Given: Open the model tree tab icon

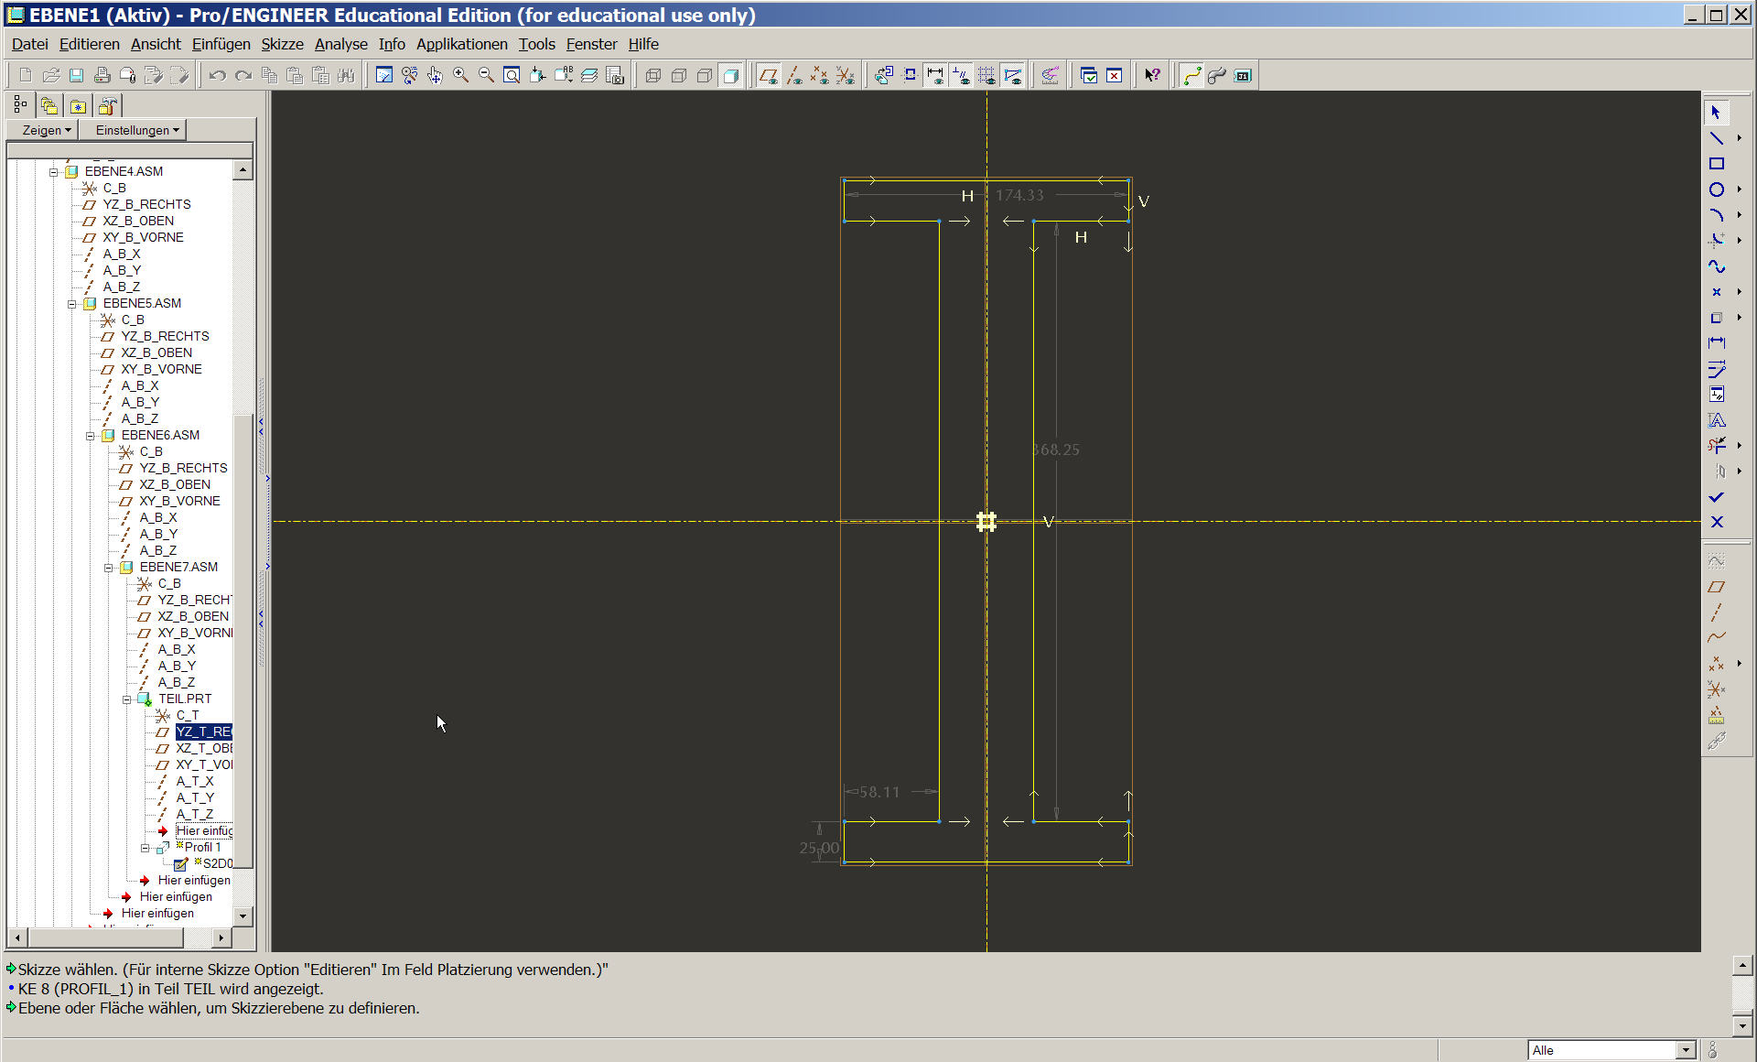Looking at the screenshot, I should 20,105.
